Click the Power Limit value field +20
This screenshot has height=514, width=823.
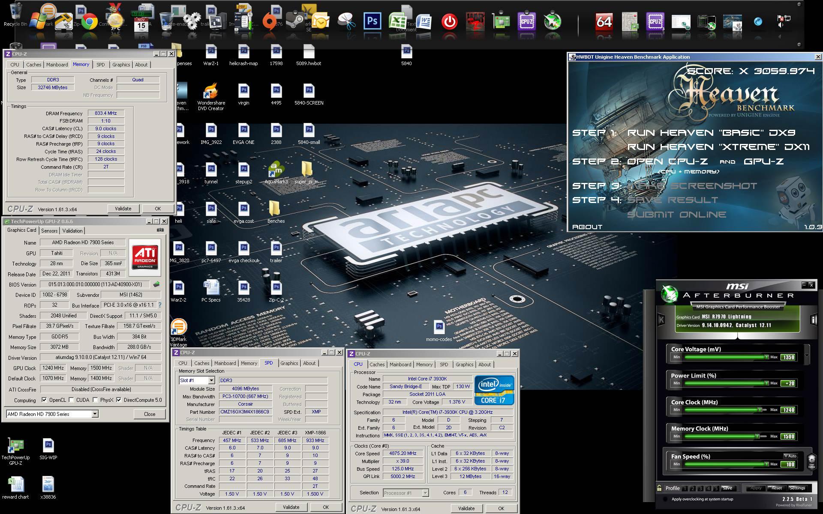(x=789, y=383)
